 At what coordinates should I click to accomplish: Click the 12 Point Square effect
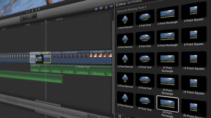194,61
